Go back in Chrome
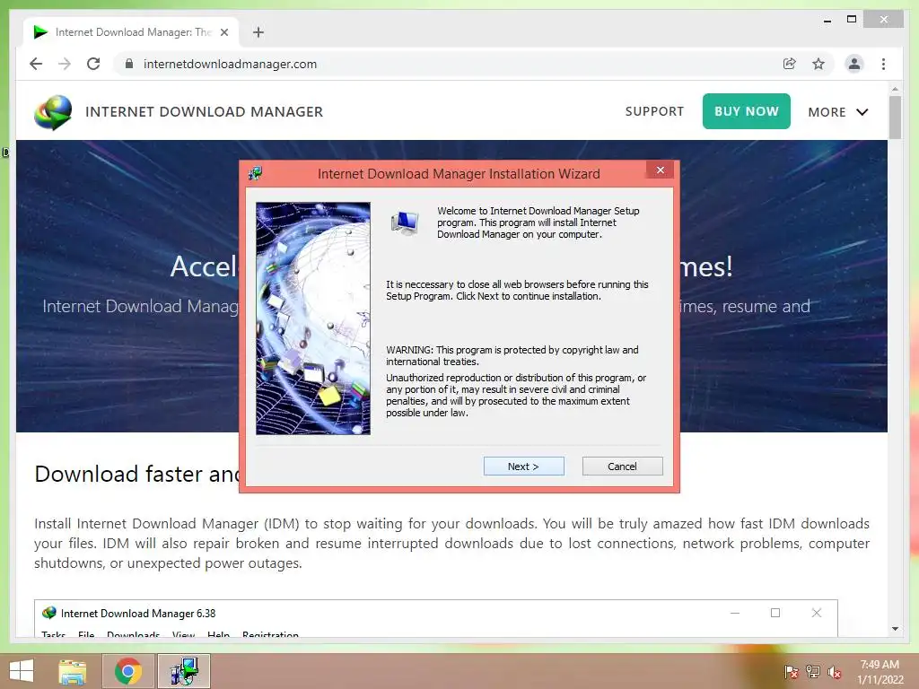Image resolution: width=919 pixels, height=689 pixels. (x=36, y=64)
